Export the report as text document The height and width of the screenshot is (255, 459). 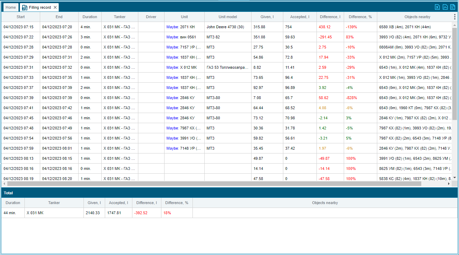coord(453,7)
